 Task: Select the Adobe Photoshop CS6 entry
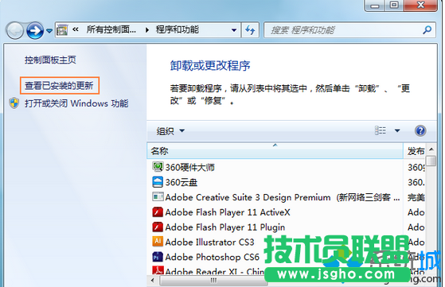206,257
